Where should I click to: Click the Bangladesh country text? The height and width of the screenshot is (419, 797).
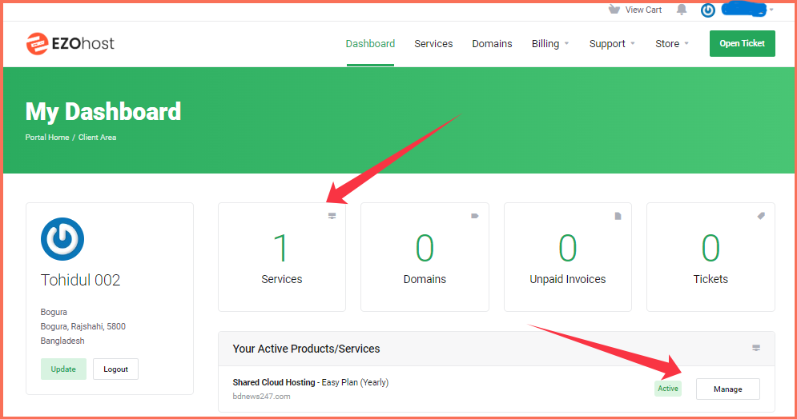(x=62, y=341)
